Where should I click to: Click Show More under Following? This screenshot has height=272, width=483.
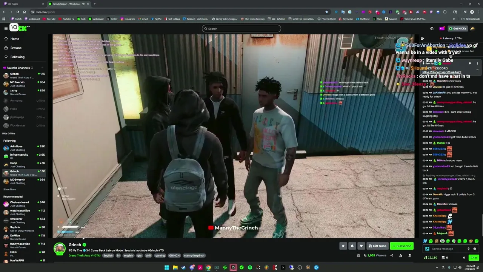click(x=9, y=189)
